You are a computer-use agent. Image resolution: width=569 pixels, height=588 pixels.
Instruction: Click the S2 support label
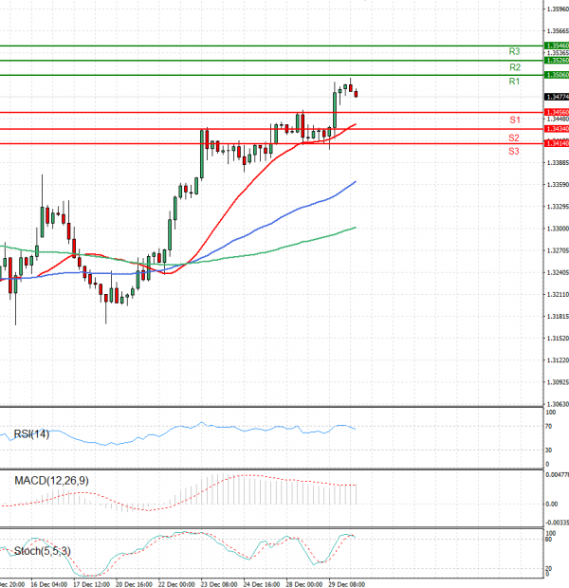point(513,138)
